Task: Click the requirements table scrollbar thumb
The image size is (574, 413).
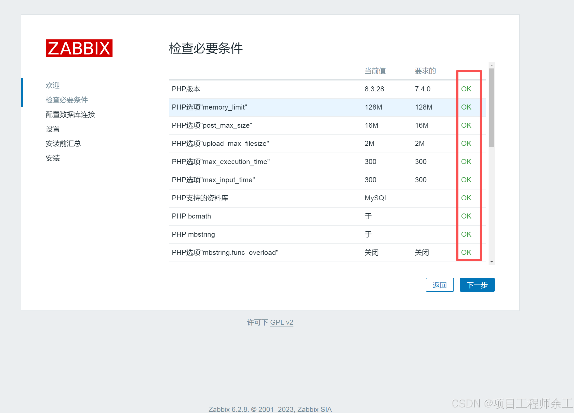Action: click(492, 108)
